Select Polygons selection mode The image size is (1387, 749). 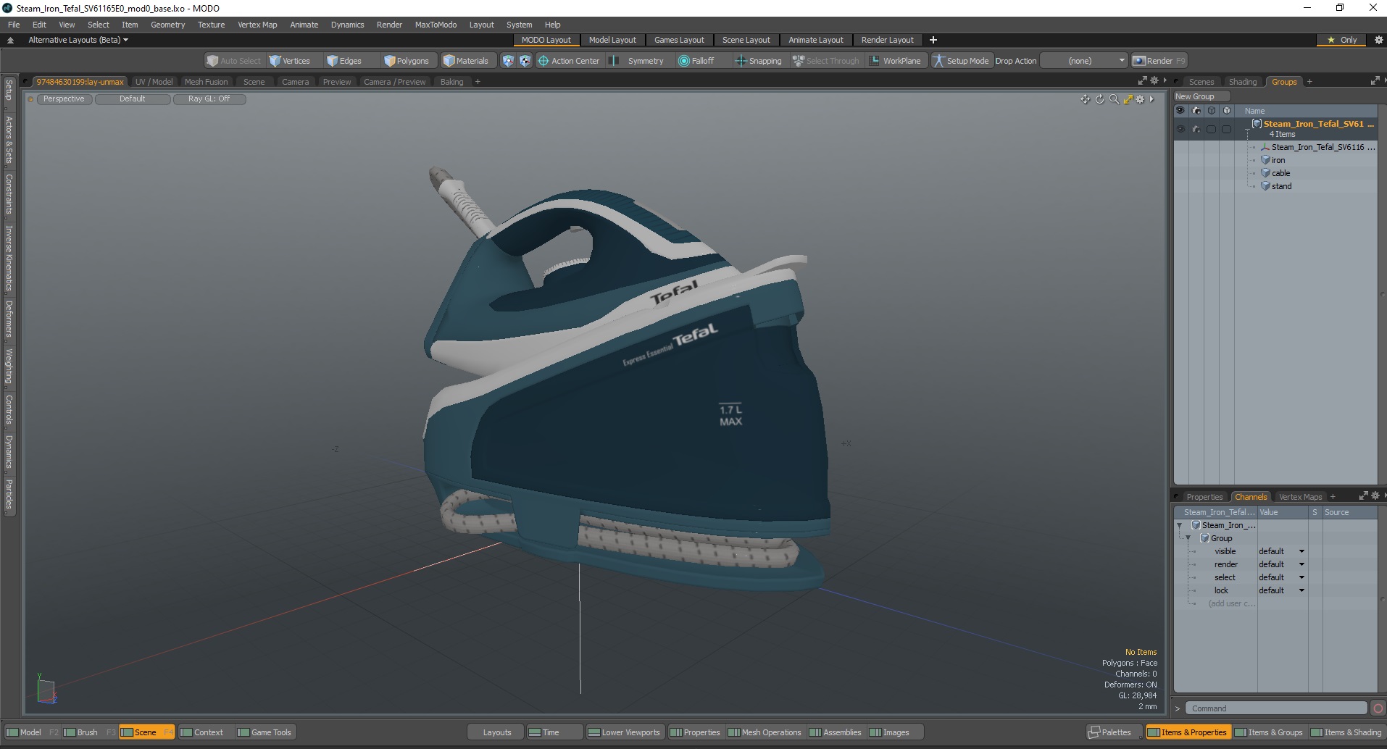pos(407,61)
